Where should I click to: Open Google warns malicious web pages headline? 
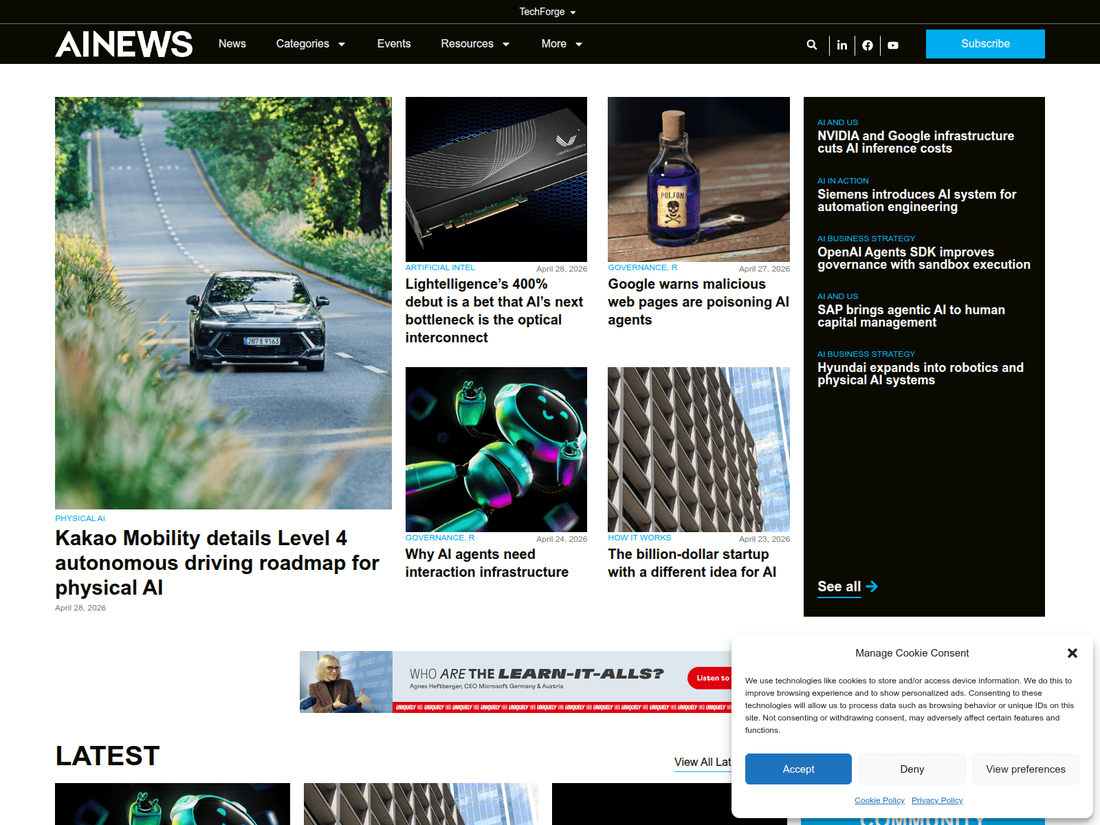coord(698,302)
